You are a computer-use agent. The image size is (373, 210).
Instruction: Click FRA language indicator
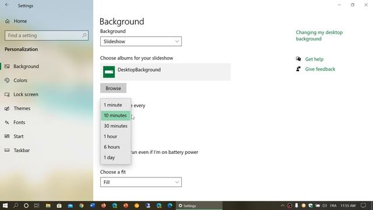333,205
